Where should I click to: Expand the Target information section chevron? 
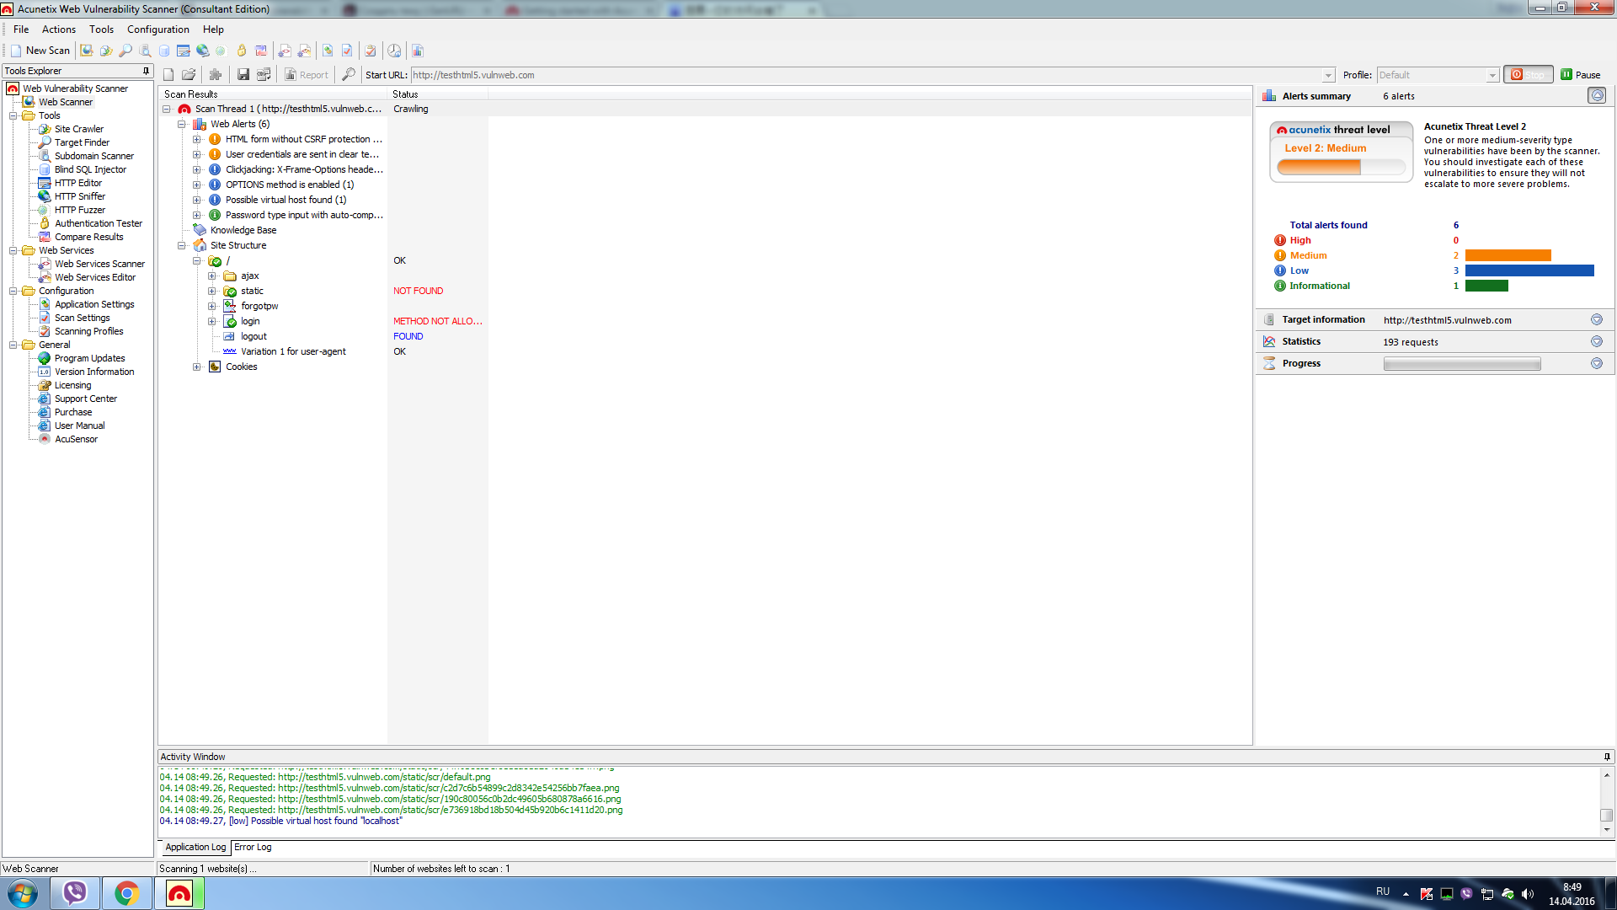pyautogui.click(x=1597, y=320)
